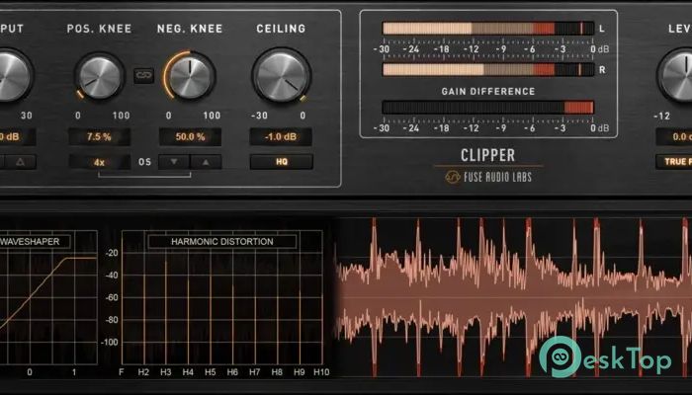Viewport: 692px width, 395px height.
Task: Click the Level knob on the right
Action: point(680,76)
